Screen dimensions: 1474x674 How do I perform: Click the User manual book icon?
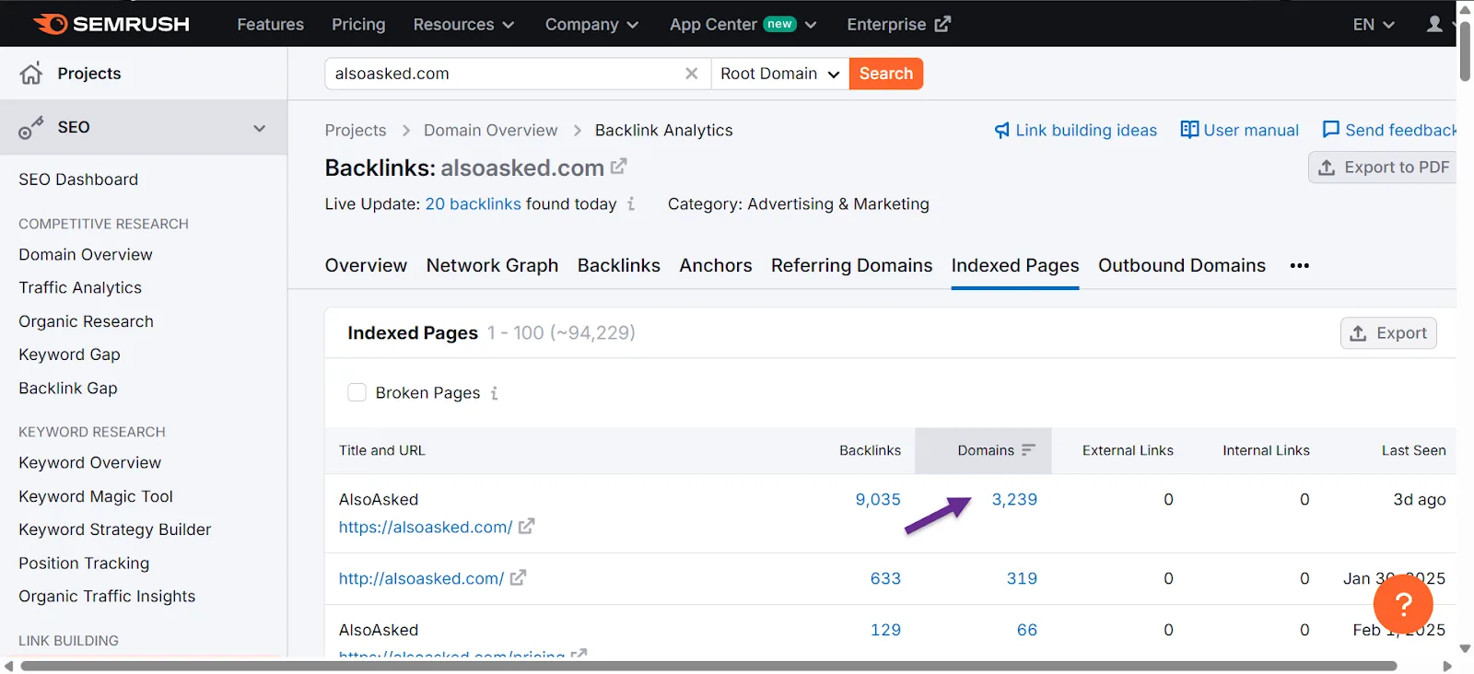(x=1189, y=130)
